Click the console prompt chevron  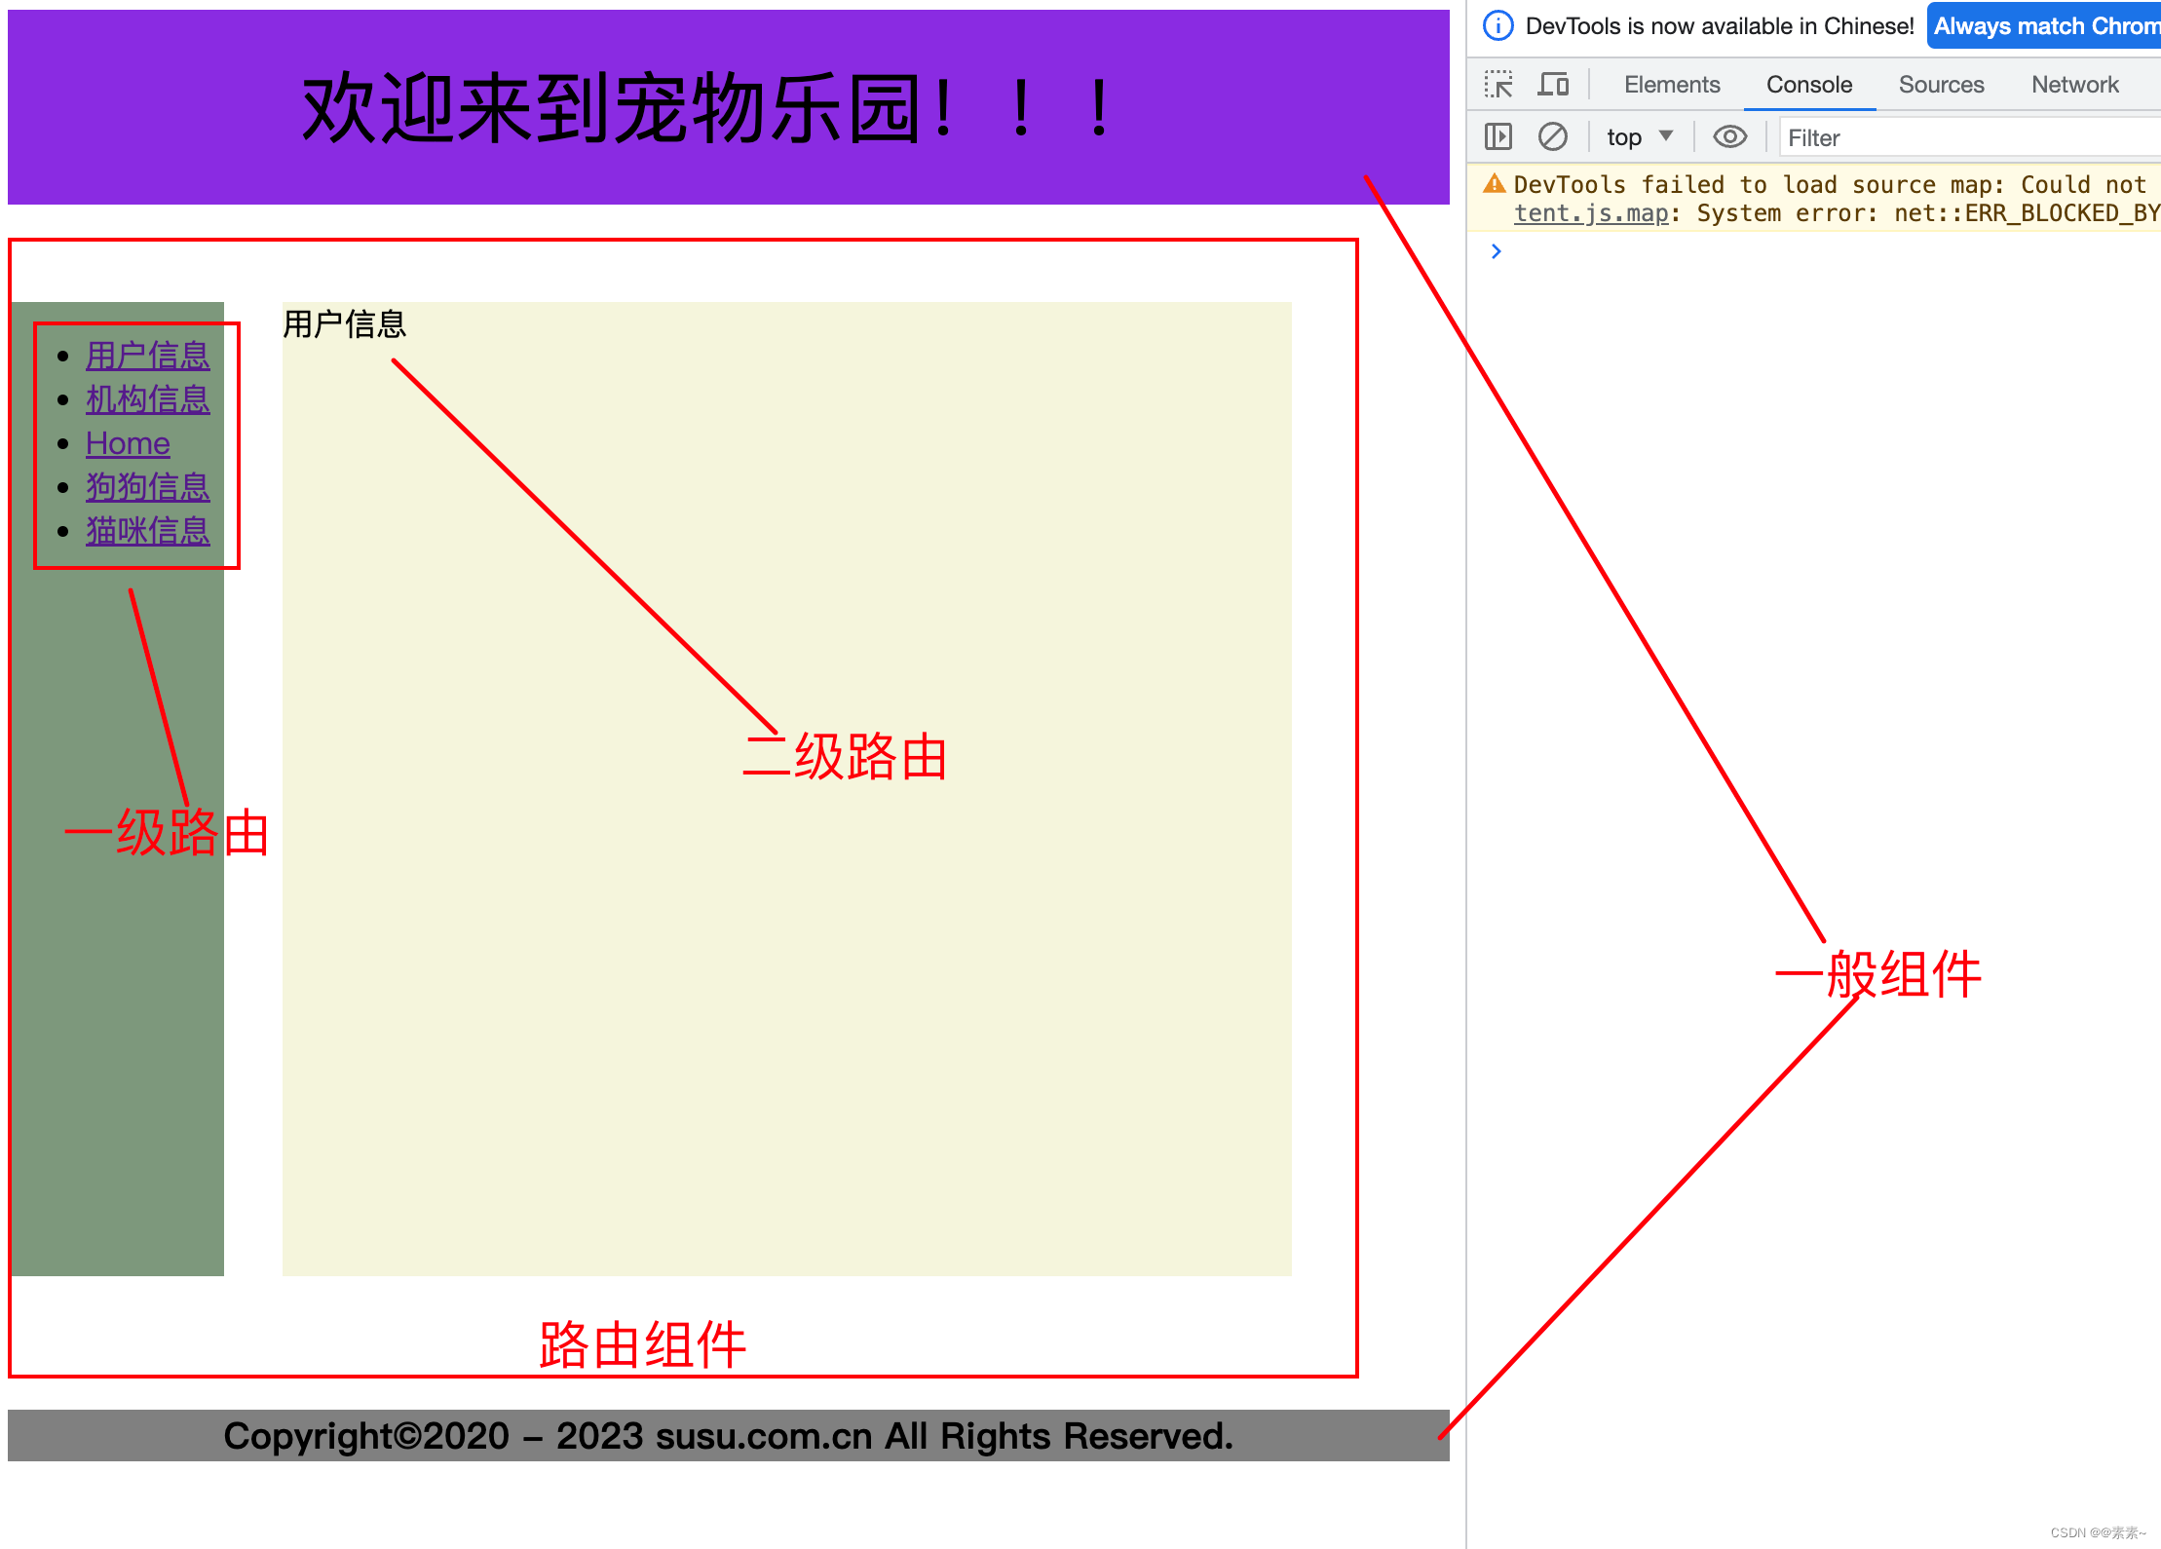tap(1496, 251)
